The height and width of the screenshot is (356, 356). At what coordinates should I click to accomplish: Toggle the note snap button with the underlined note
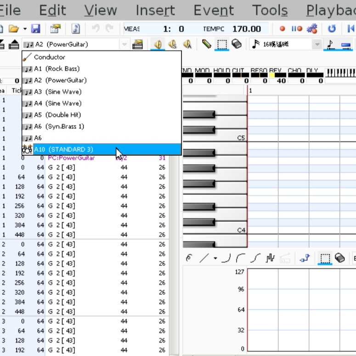tap(331, 44)
